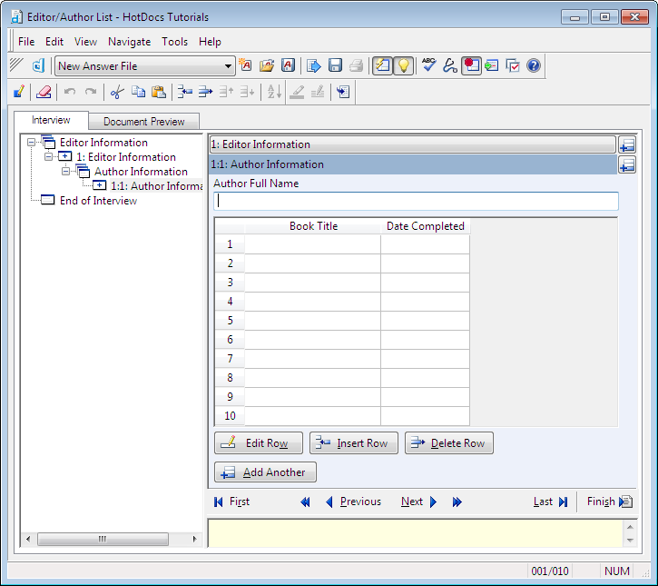
Task: Click the Save Answers disk icon
Action: 335,65
